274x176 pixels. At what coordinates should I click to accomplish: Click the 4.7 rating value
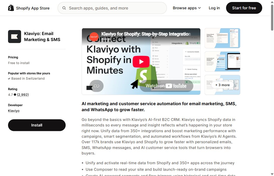pyautogui.click(x=10, y=95)
